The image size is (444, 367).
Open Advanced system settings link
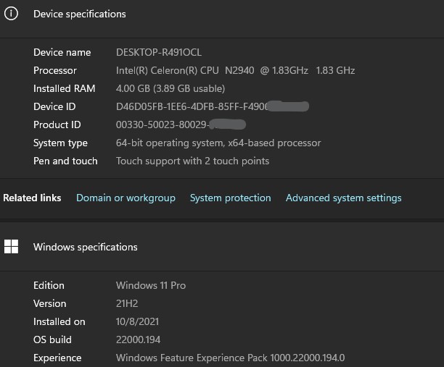click(x=343, y=198)
